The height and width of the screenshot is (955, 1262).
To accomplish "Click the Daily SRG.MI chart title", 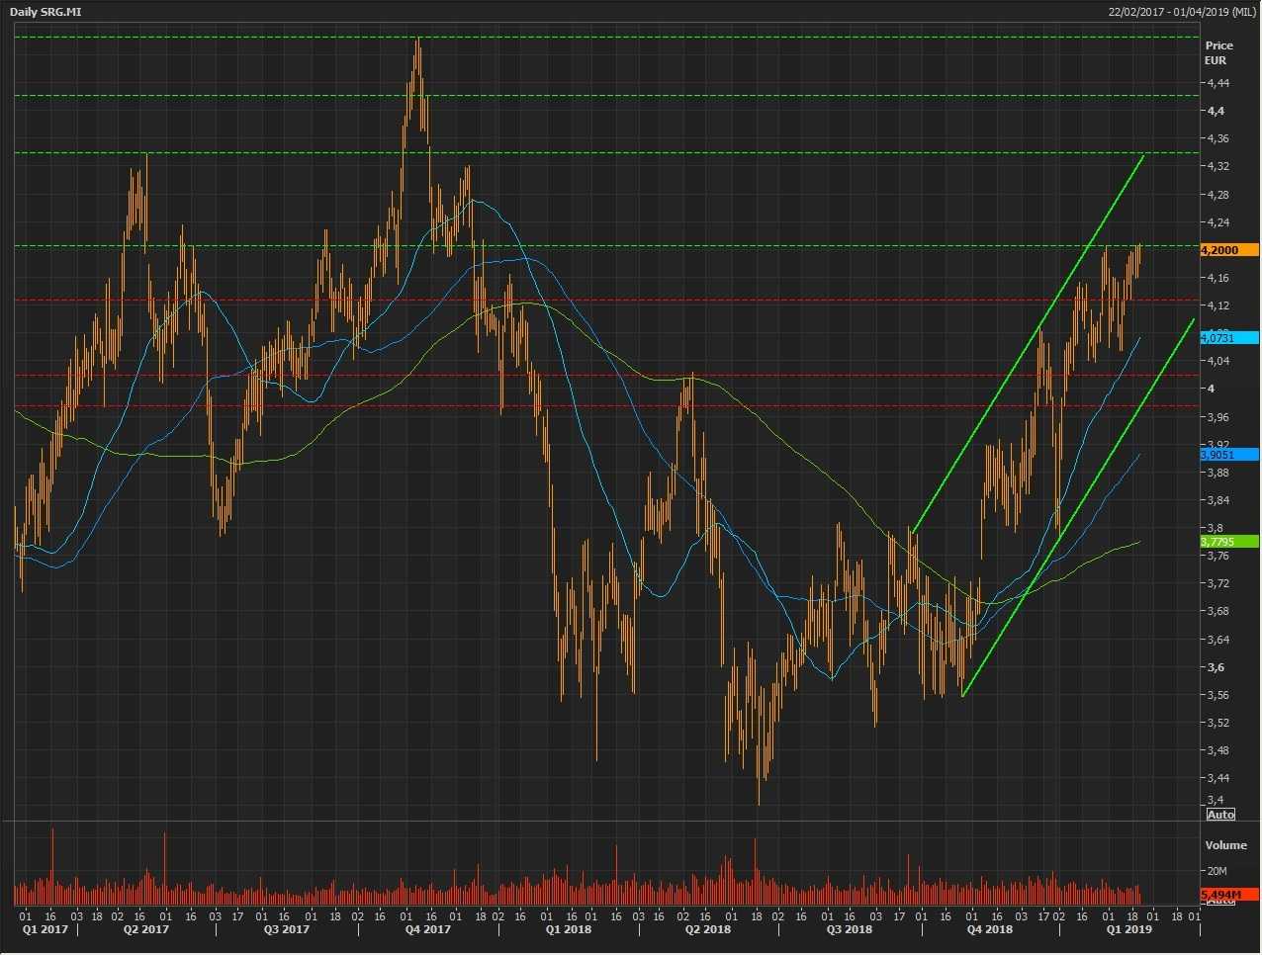I will click(x=45, y=10).
